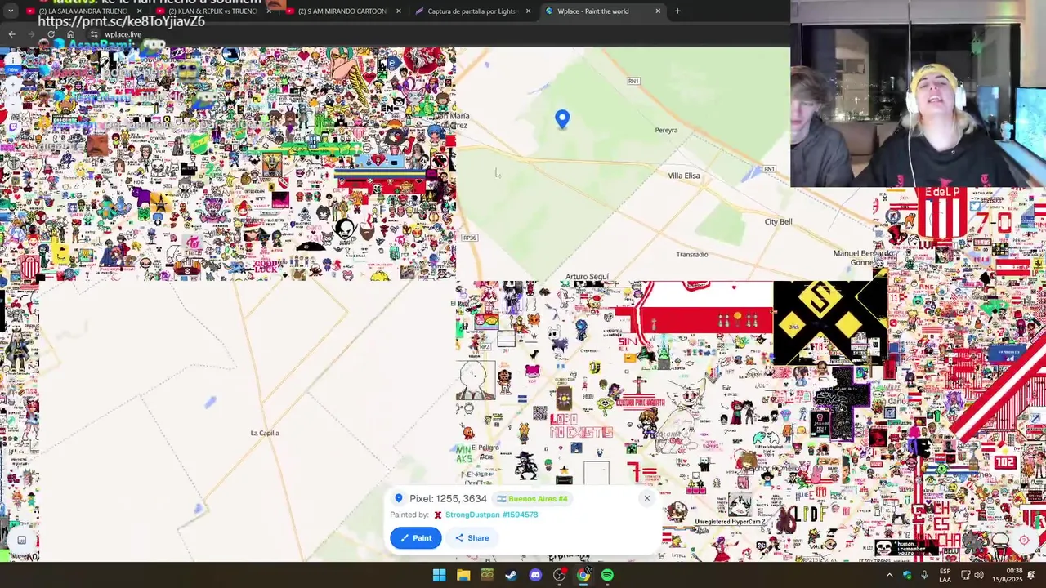
Task: Click the City Bell map label
Action: [778, 221]
